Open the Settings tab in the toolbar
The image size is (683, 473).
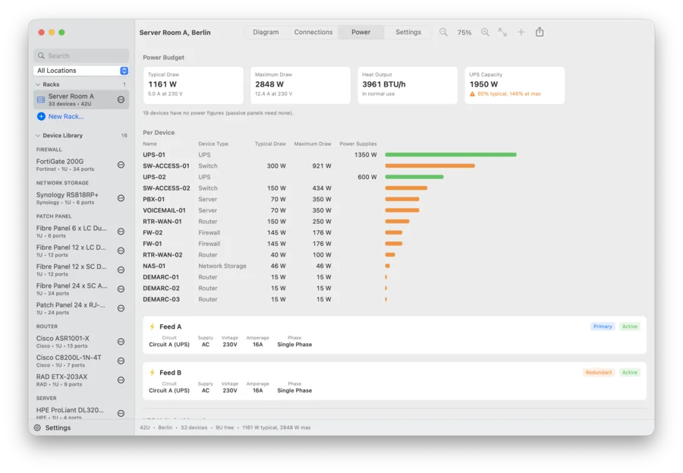[x=408, y=32]
